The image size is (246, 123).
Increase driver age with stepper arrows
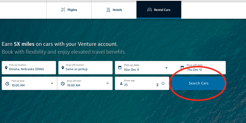tap(157, 84)
